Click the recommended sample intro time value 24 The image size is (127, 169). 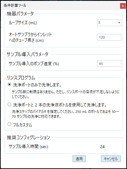pyautogui.click(x=102, y=147)
